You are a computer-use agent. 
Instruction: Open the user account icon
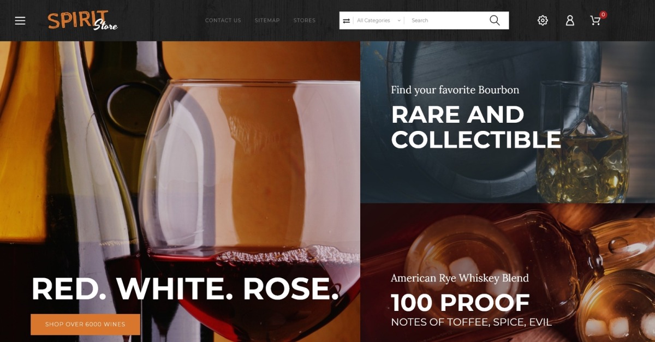(570, 20)
